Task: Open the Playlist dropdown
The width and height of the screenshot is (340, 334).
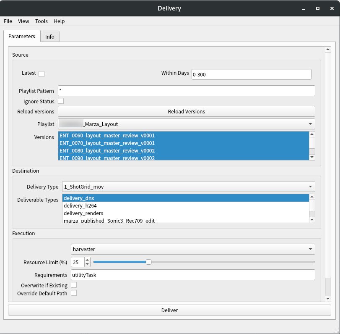Action: click(x=186, y=124)
